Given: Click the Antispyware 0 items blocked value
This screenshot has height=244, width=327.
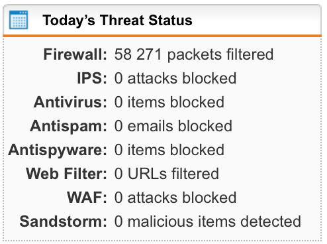Looking at the screenshot, I should point(169,150).
